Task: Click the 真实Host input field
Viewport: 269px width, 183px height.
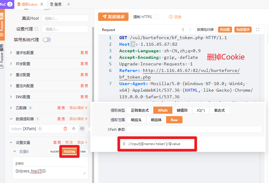Action: [x=65, y=18]
